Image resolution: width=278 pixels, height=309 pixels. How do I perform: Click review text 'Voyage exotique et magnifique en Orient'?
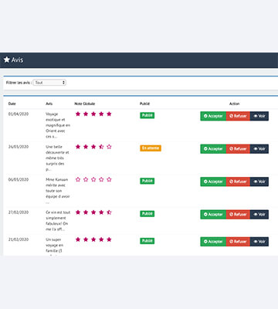(x=58, y=122)
